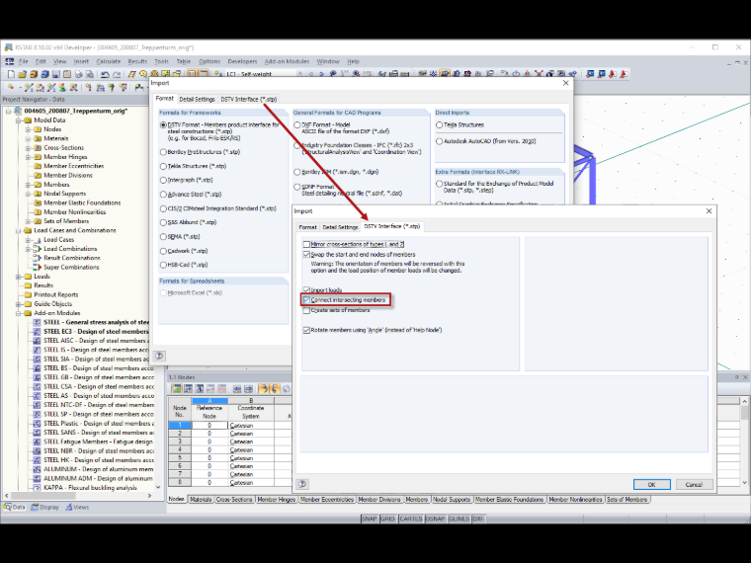
Task: Open STEEL AISC module icon in navigator
Action: 37,341
